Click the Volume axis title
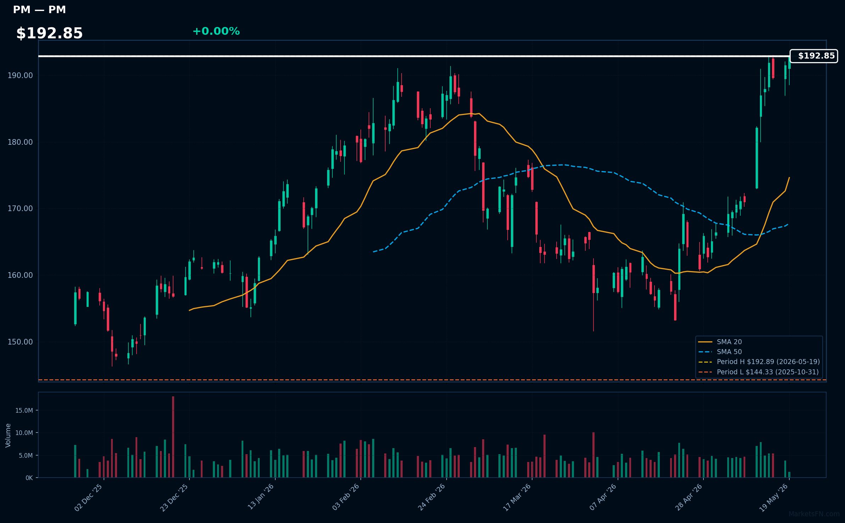Viewport: 845px width, 523px height. pyautogui.click(x=8, y=435)
